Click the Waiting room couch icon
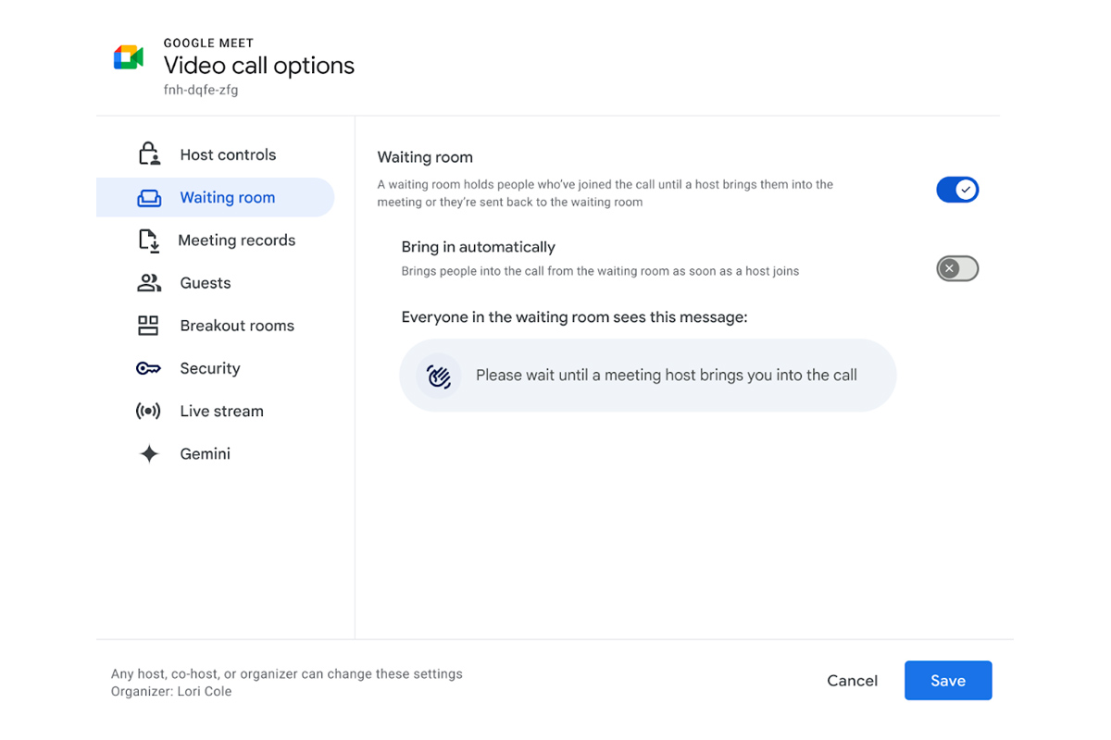 [x=149, y=198]
